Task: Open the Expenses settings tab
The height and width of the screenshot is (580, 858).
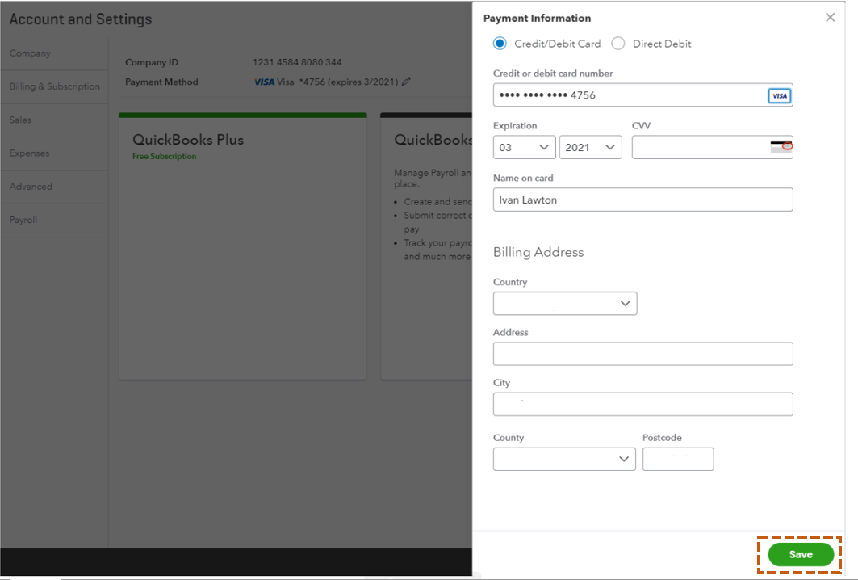Action: click(54, 153)
